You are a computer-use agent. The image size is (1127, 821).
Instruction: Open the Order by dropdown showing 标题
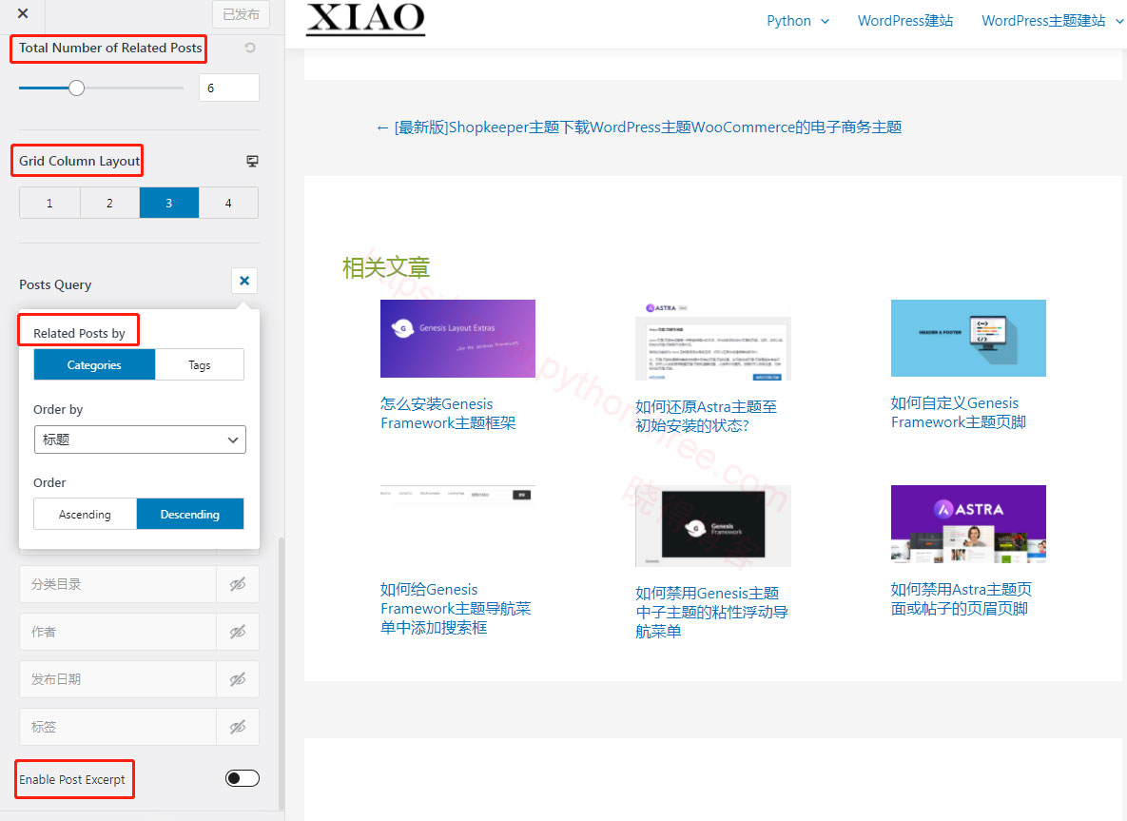click(x=140, y=440)
